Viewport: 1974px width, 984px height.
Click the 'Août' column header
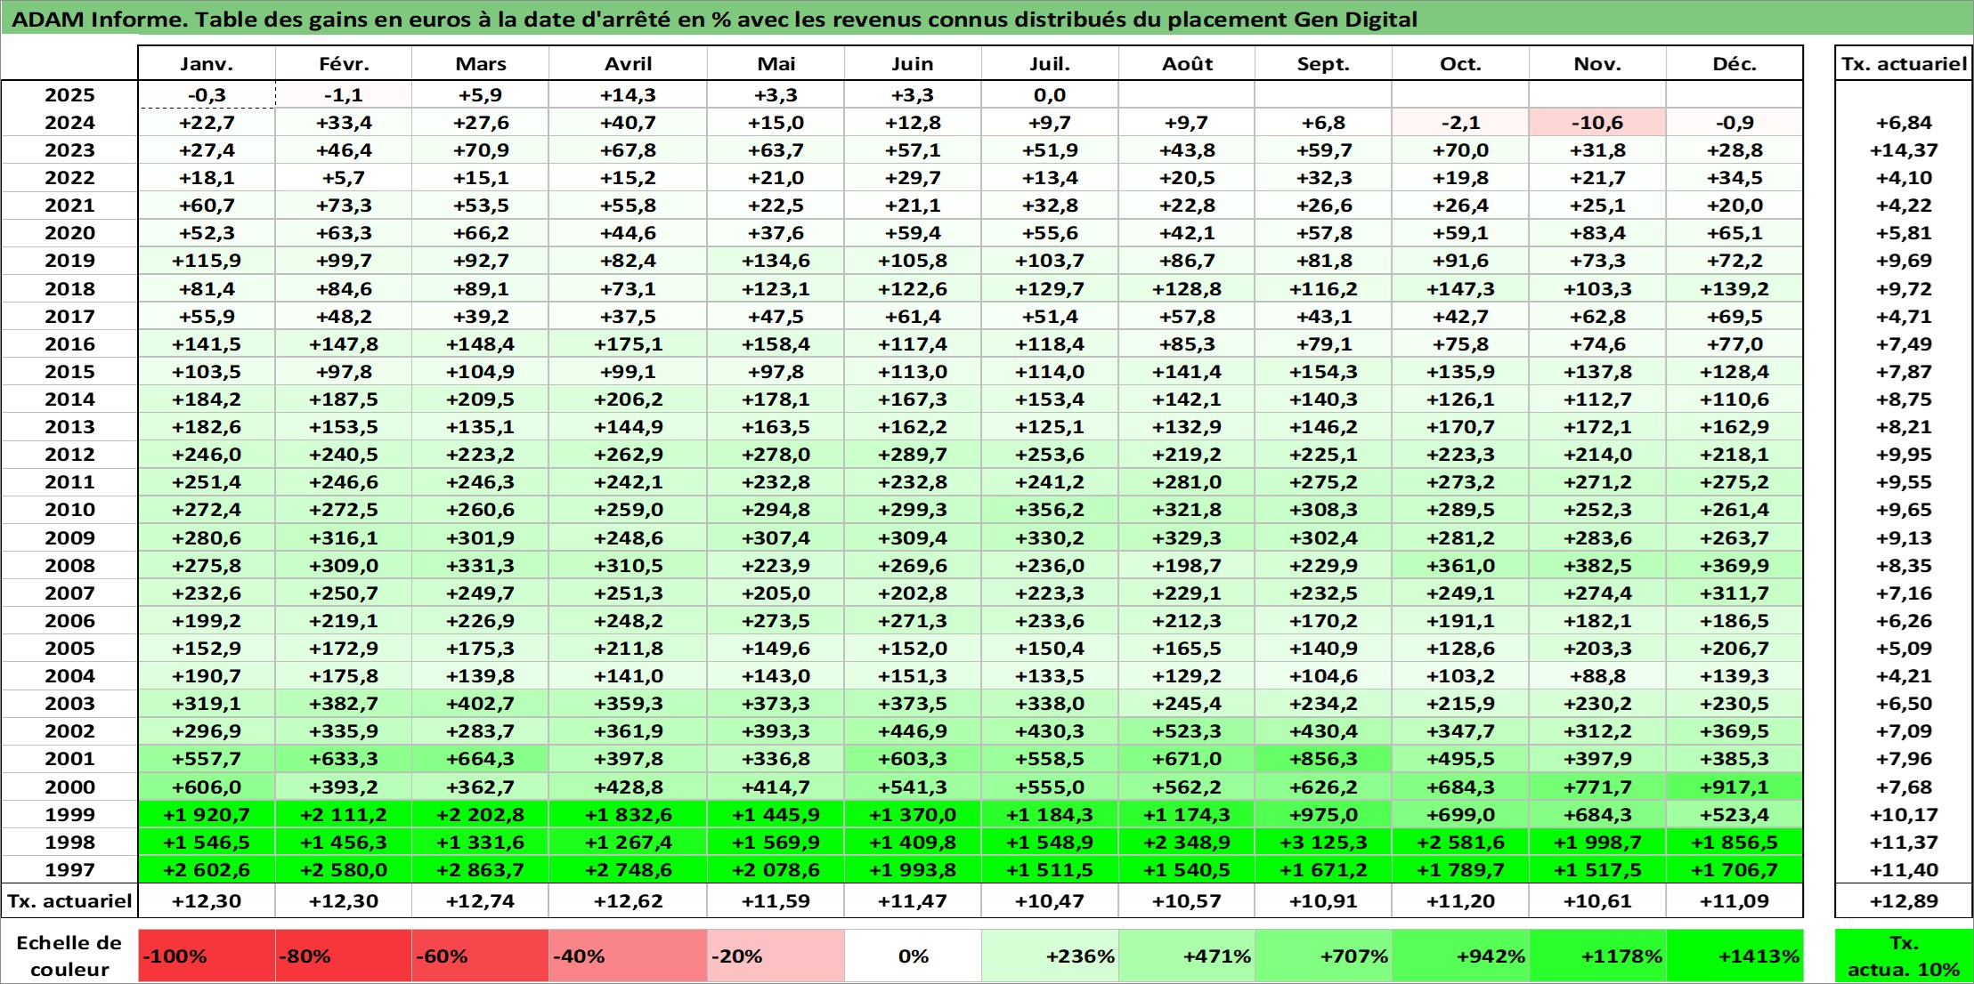pos(1187,64)
